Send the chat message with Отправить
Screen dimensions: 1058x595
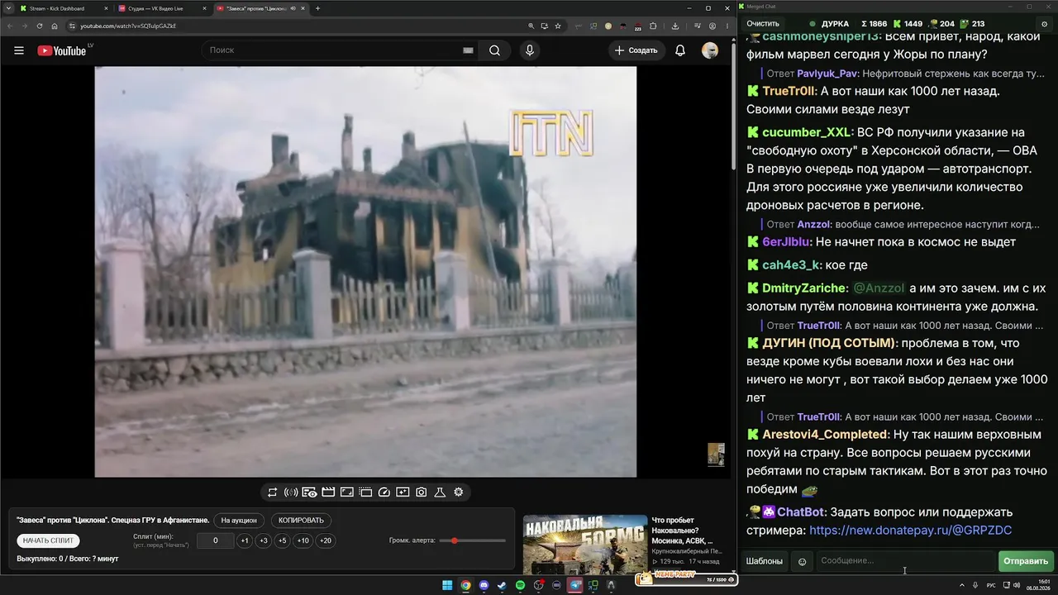coord(1026,562)
